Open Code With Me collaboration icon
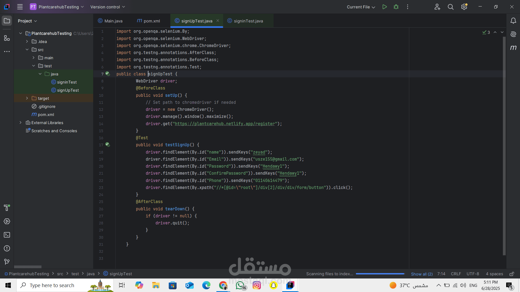The image size is (520, 292). tap(437, 7)
